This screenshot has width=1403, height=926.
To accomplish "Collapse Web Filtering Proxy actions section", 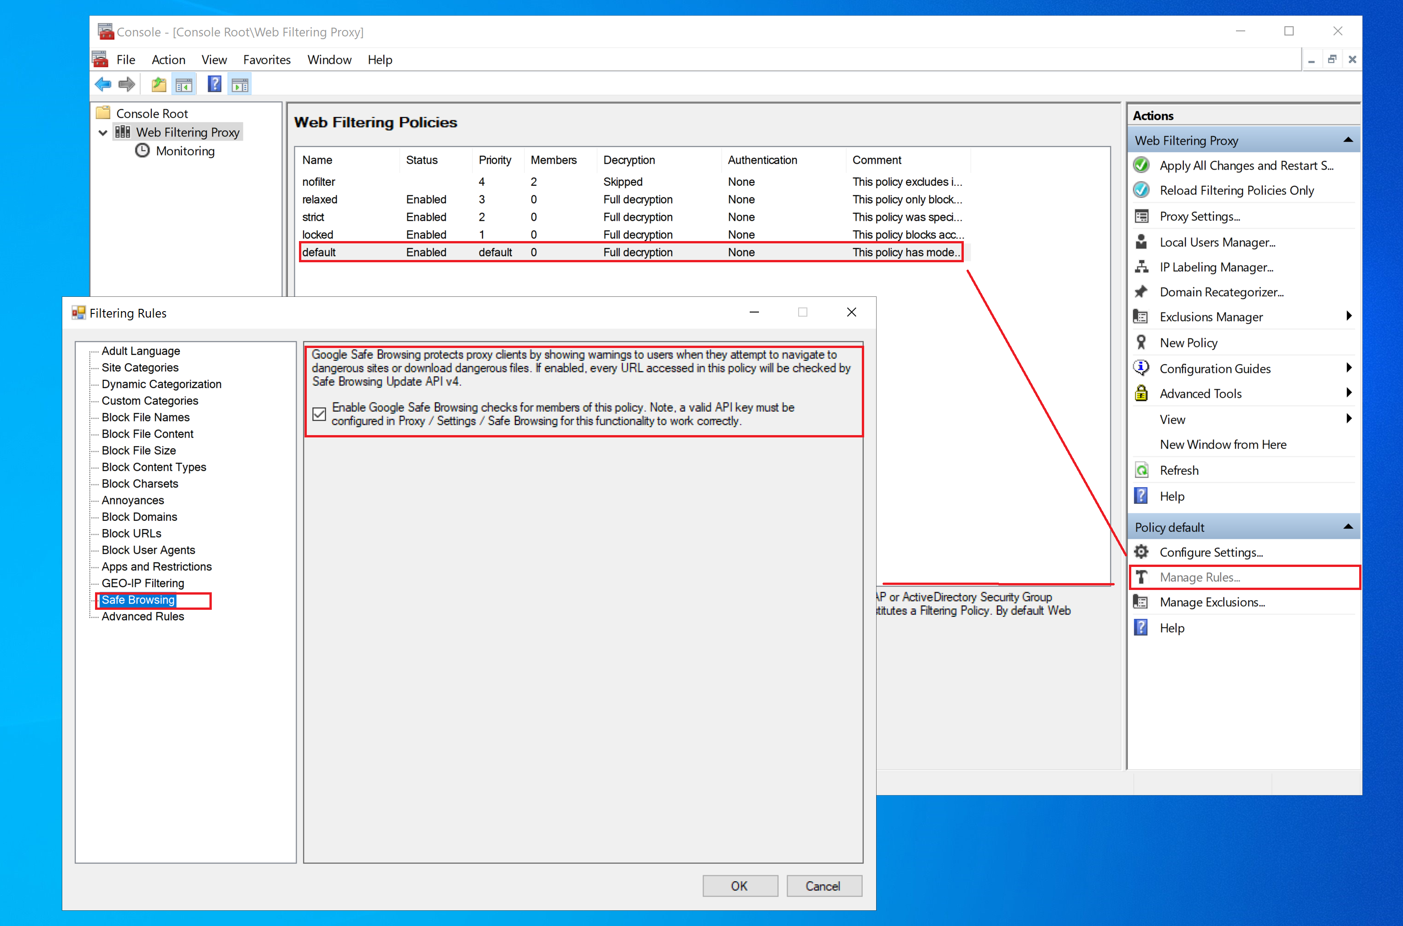I will point(1348,140).
